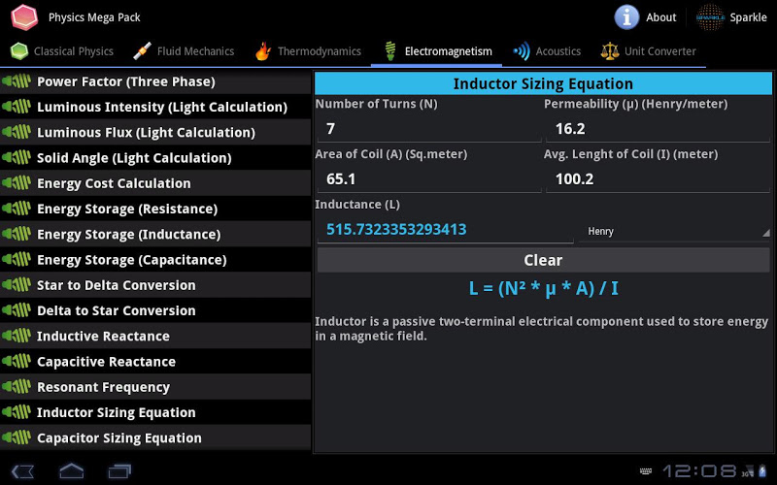Select Capacitor Sizing Equation in the list
This screenshot has width=777, height=485.
pos(155,437)
